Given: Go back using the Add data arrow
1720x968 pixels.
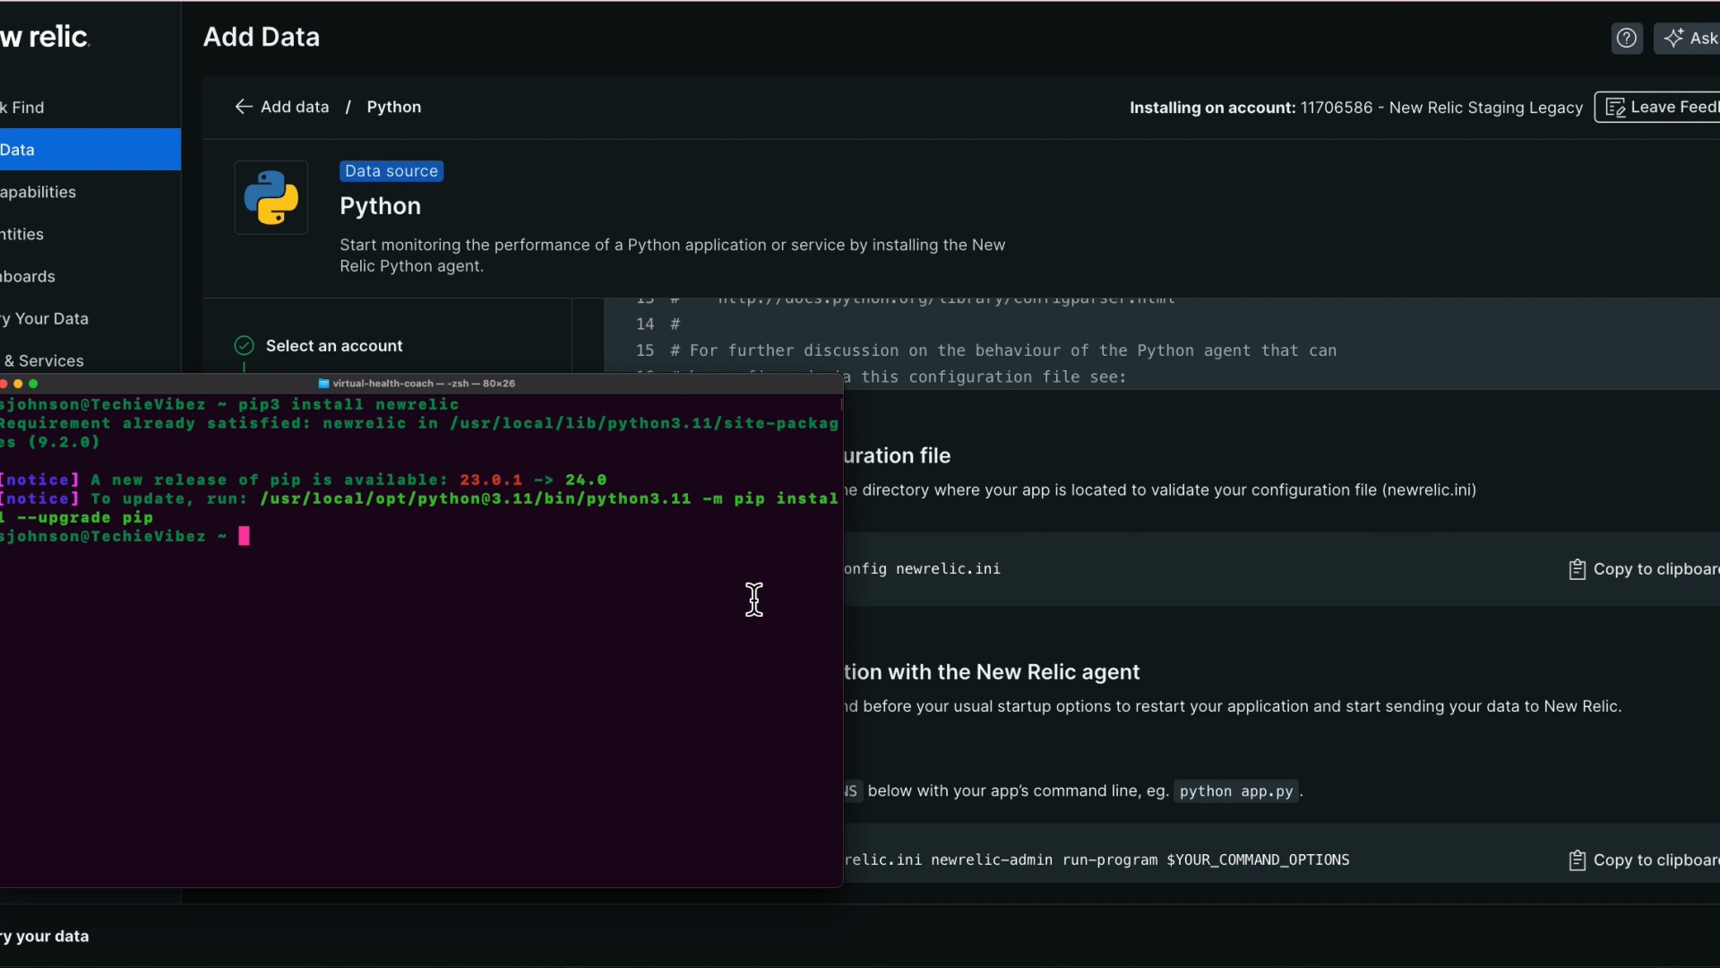Looking at the screenshot, I should [x=243, y=107].
